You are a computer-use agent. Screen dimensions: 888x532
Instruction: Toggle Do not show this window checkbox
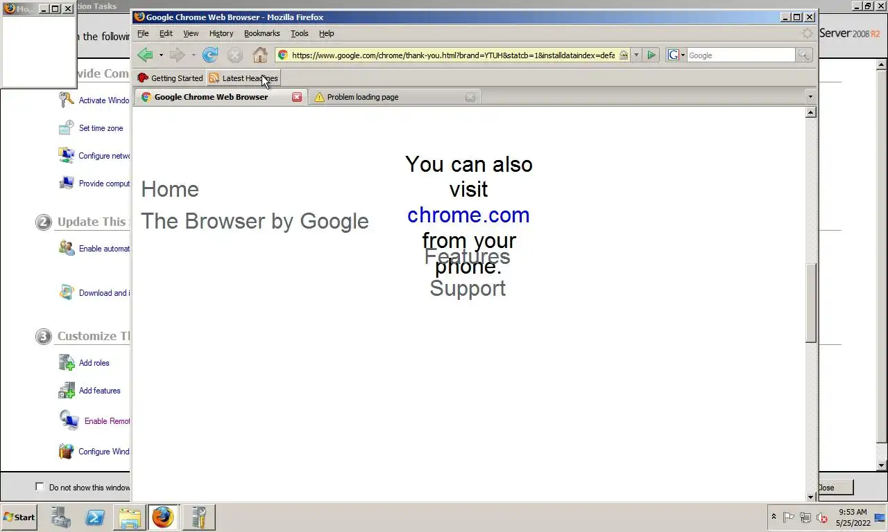[40, 487]
